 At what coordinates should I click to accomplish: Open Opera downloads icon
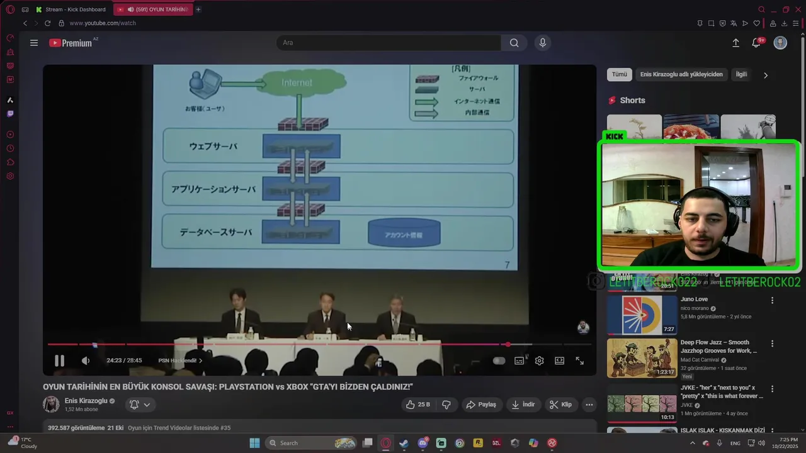click(x=784, y=23)
